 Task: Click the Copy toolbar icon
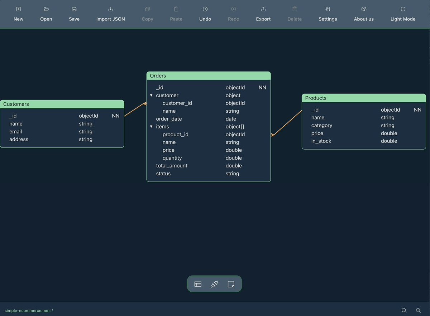click(x=147, y=9)
